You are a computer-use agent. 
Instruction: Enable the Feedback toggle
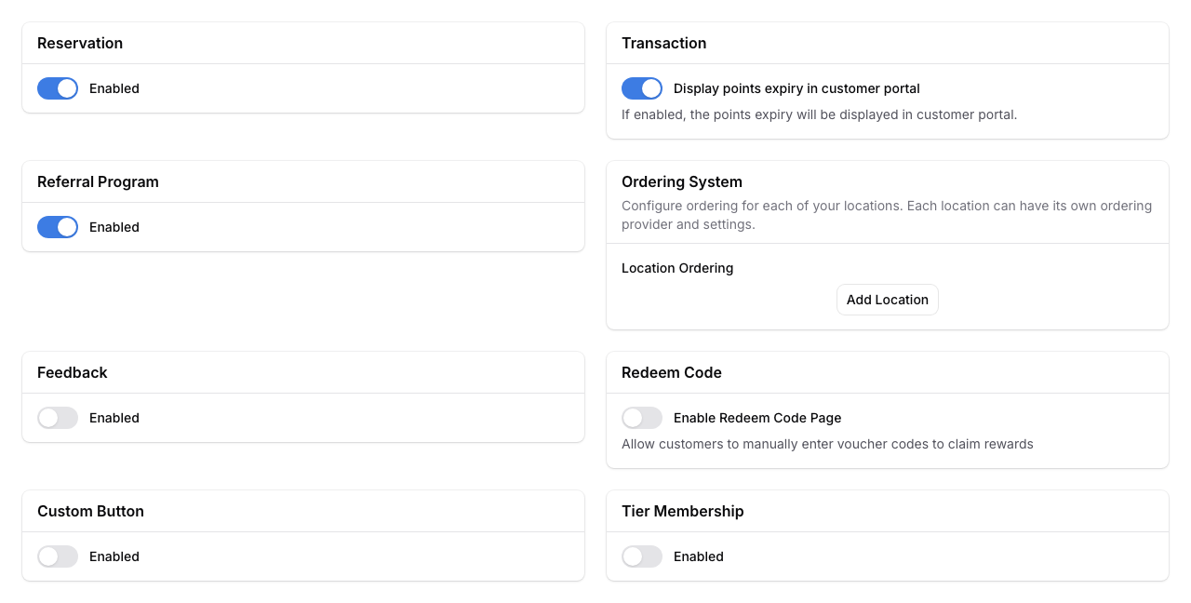click(x=57, y=418)
